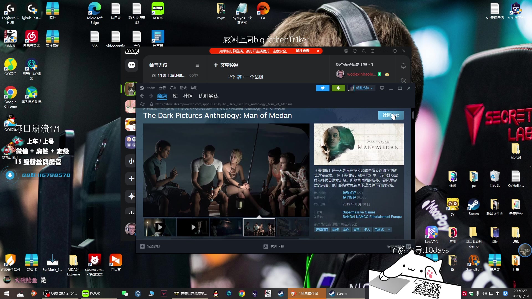Click 添加游戏 at Steam's bottom bar

[x=150, y=246]
